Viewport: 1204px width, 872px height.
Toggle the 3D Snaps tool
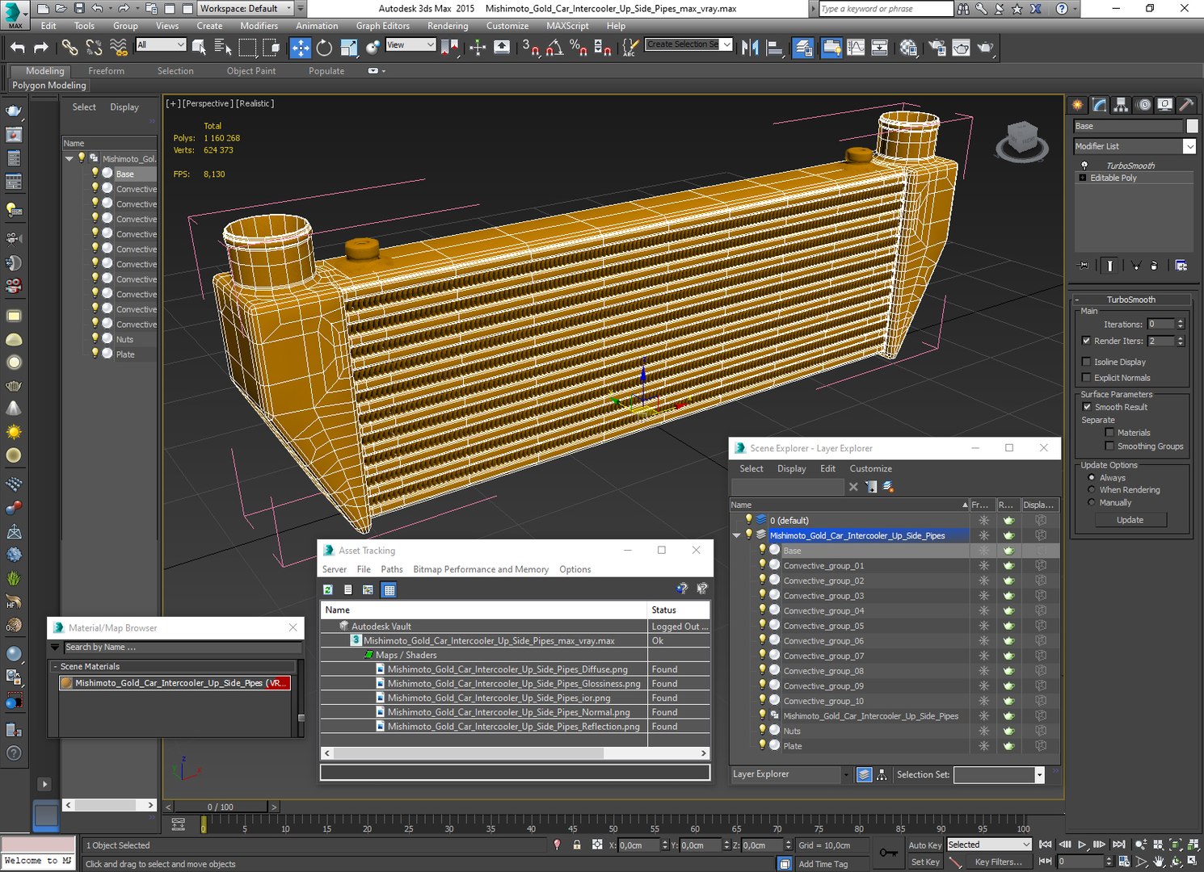point(530,48)
